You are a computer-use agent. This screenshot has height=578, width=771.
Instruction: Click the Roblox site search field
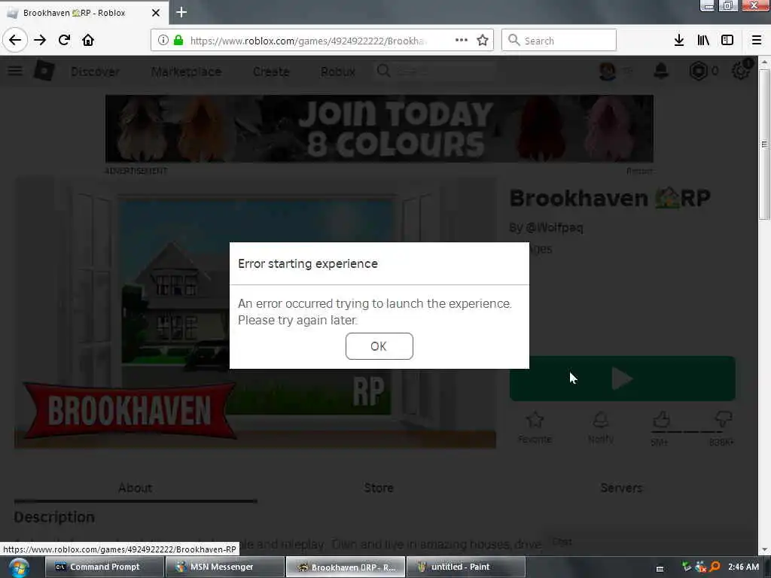(435, 71)
